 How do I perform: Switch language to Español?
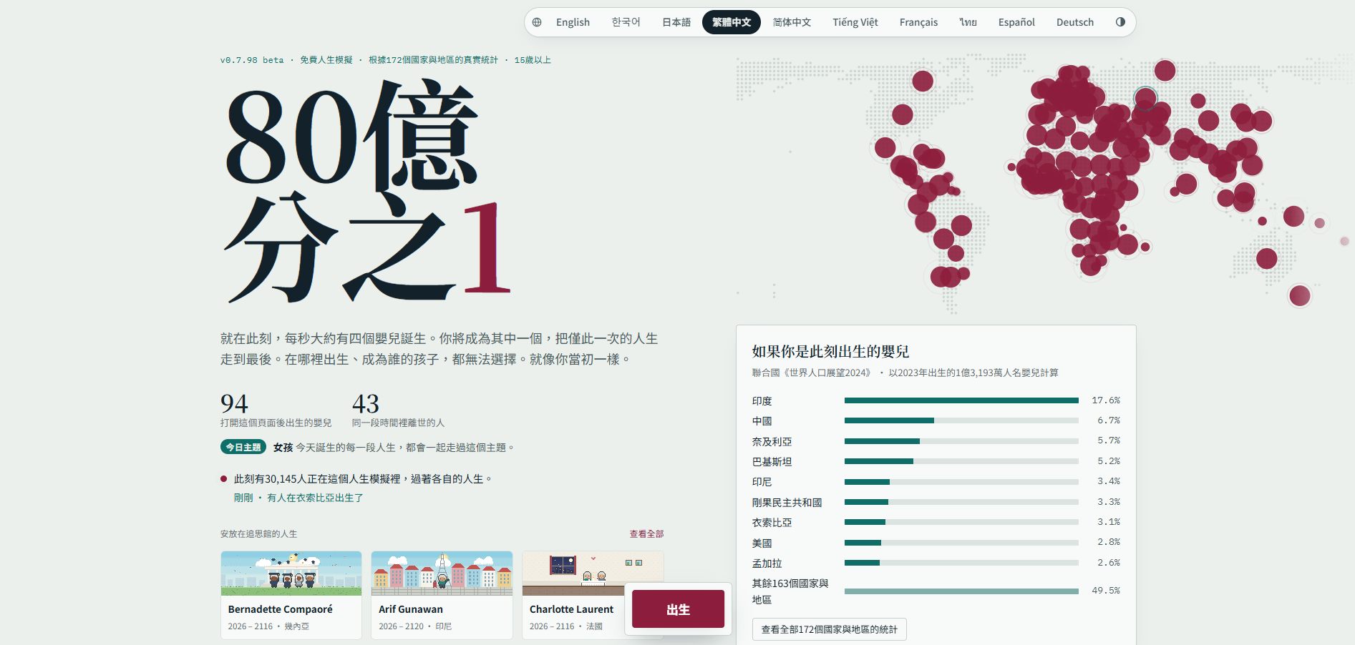pyautogui.click(x=1016, y=22)
